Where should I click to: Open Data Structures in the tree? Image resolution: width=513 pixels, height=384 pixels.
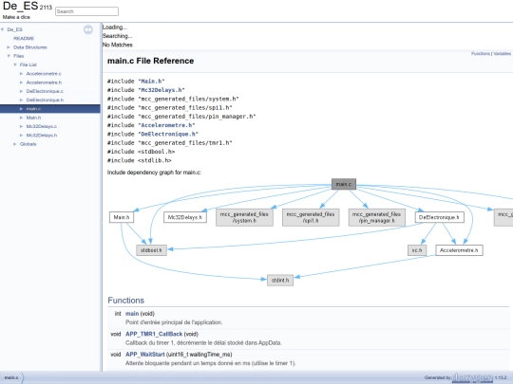[x=30, y=47]
